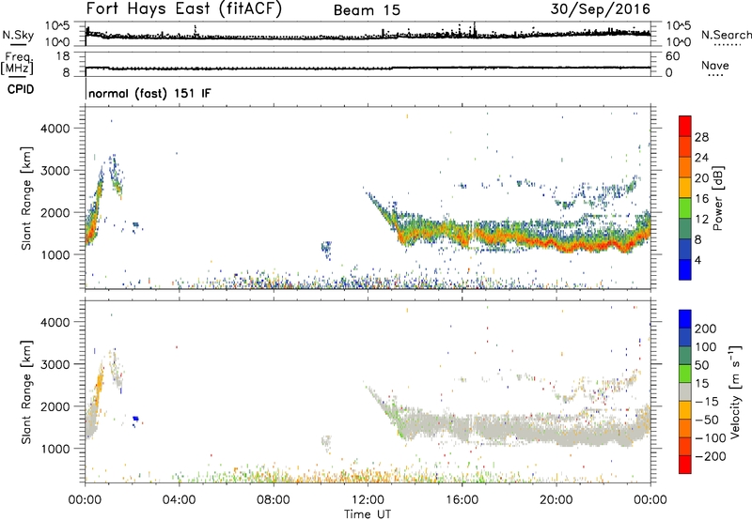Viewport: 752px width, 520px height.
Task: Click the "Fort Hays East (fitACF)" plot title
Action: pos(183,9)
